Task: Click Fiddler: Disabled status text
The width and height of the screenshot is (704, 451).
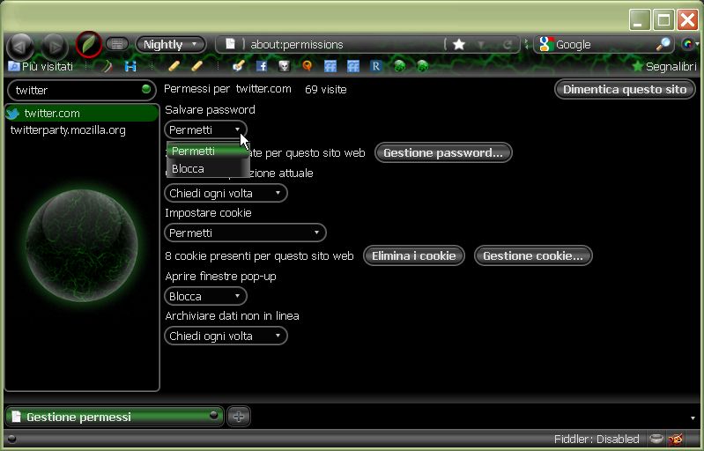Action: [x=597, y=439]
